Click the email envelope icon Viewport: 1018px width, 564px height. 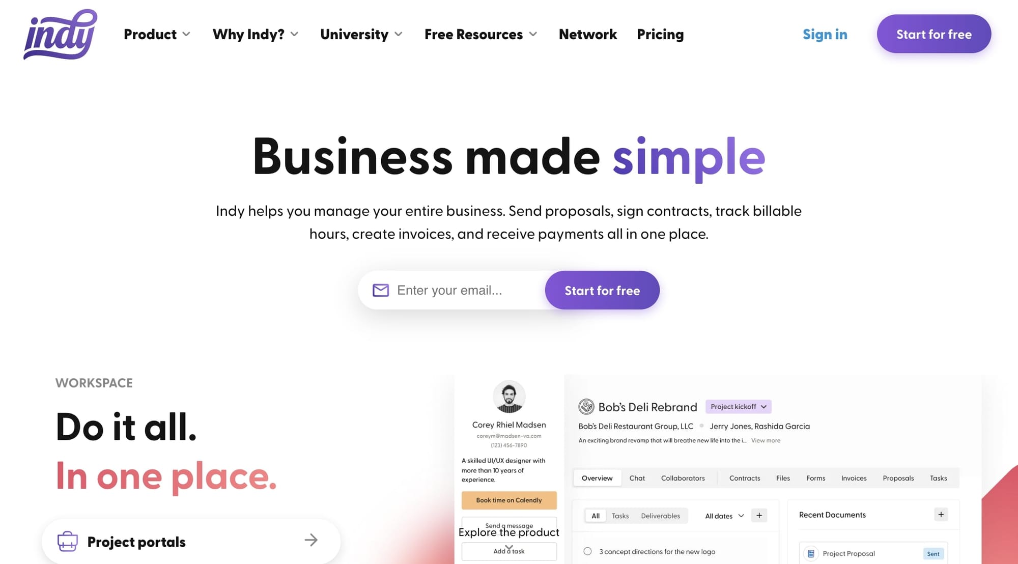(381, 290)
